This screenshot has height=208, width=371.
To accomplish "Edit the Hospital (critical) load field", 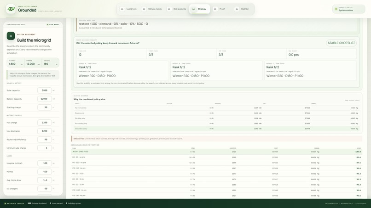I will pos(45,163).
